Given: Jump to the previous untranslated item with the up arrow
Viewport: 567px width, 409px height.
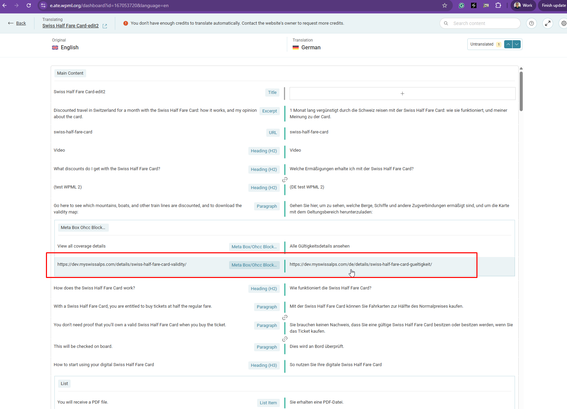Looking at the screenshot, I should pyautogui.click(x=508, y=44).
